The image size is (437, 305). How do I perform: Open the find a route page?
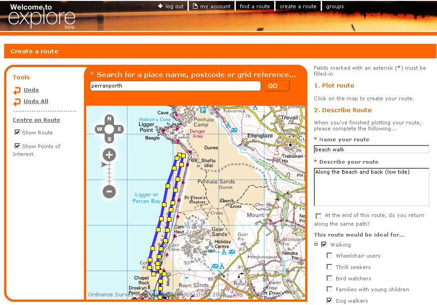tap(255, 6)
